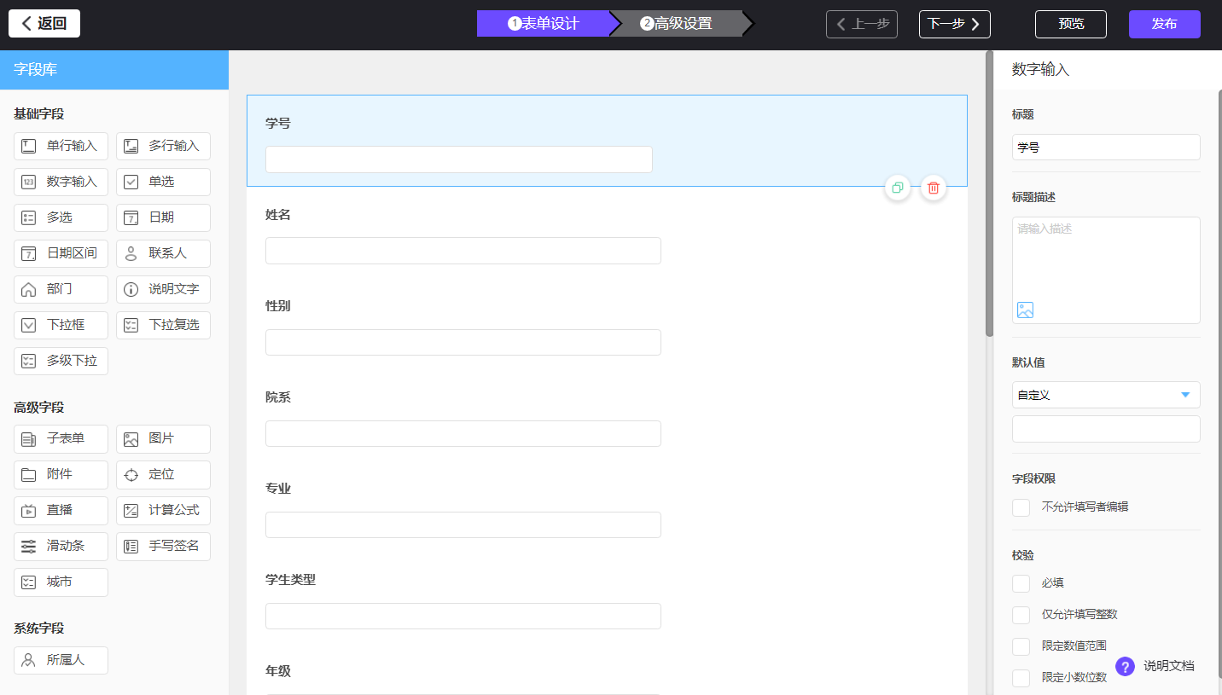Insert a 联系人 field
Screen dimensions: 1222x695
163,253
